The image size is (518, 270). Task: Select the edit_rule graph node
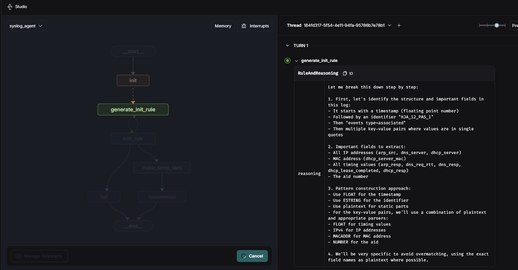[133, 139]
